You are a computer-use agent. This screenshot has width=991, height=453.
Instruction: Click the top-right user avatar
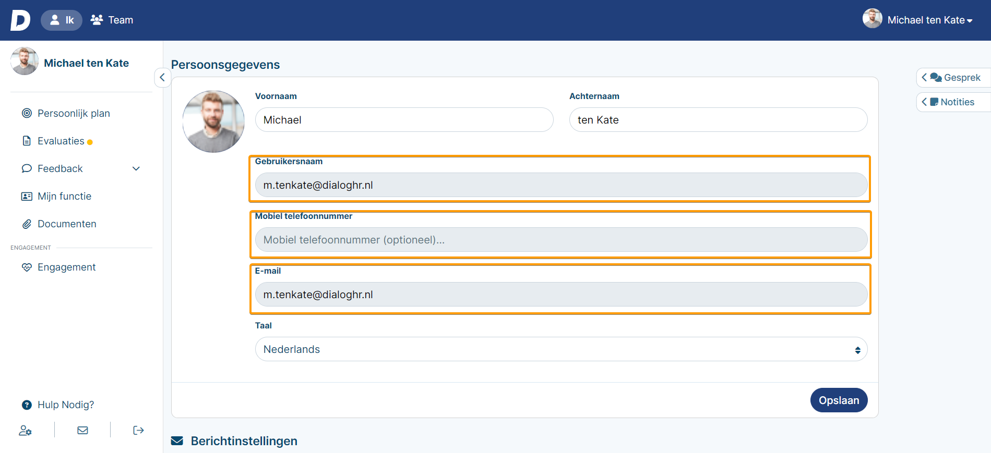[873, 18]
